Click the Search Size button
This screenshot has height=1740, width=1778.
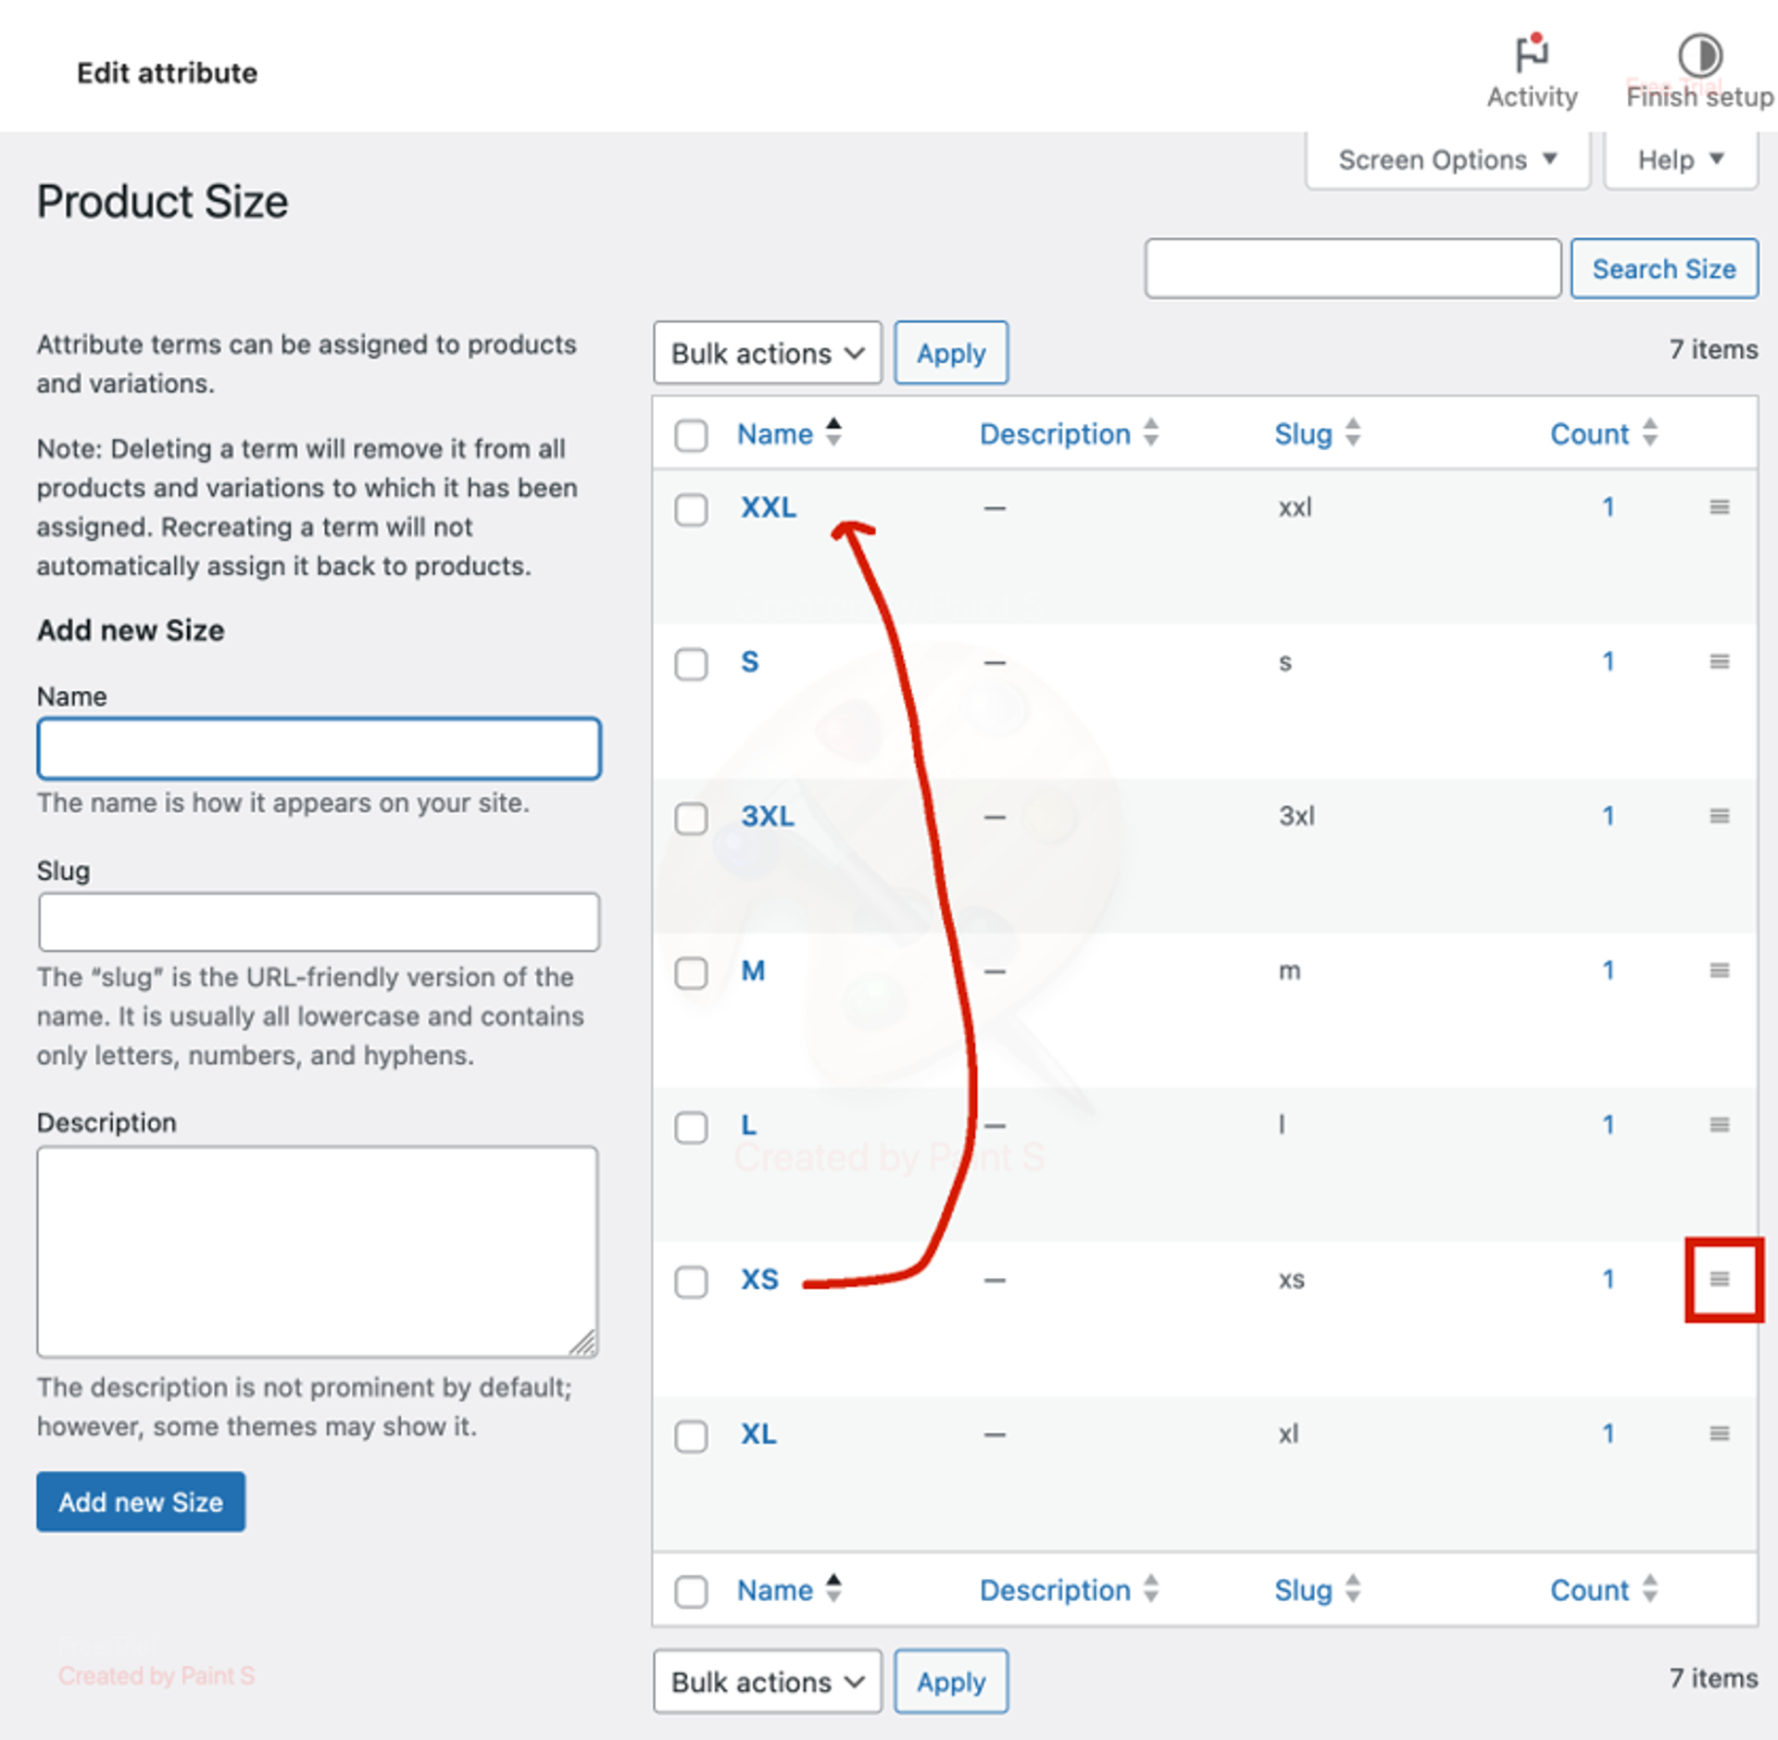pos(1661,268)
